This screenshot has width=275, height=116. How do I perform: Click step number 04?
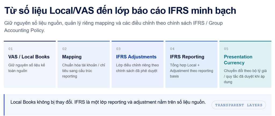[172, 49]
